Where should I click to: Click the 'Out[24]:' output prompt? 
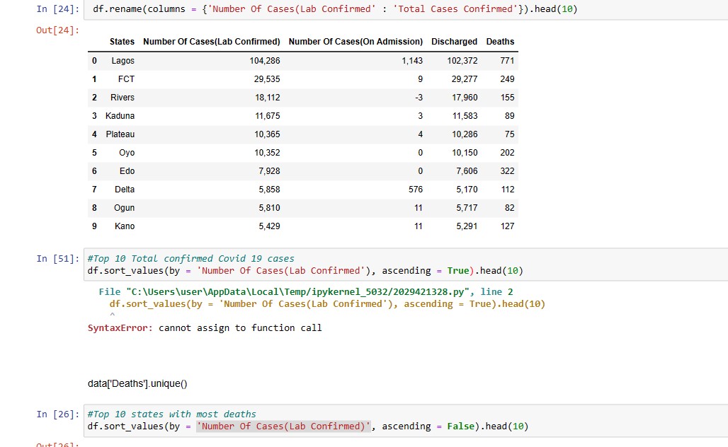pos(58,30)
